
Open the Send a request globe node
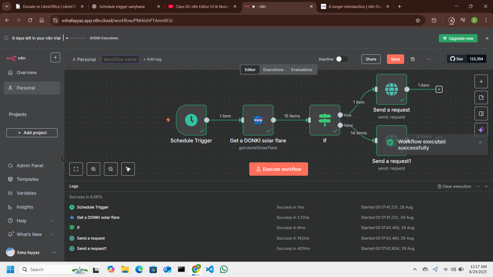[x=392, y=89]
